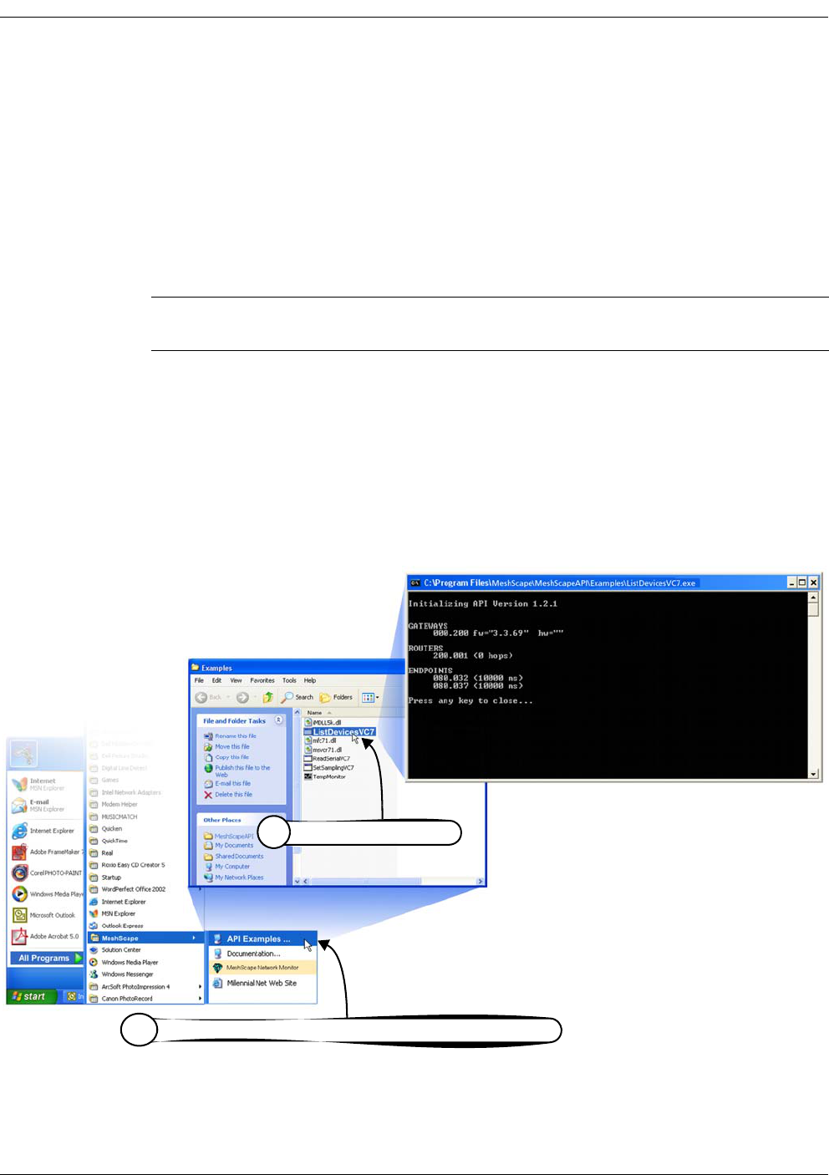Click E-mail this file task

click(227, 784)
